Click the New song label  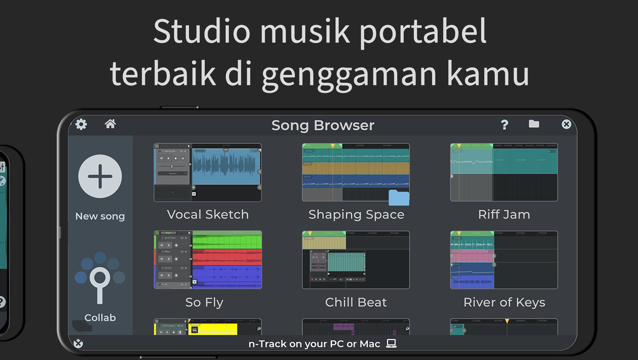tap(100, 216)
